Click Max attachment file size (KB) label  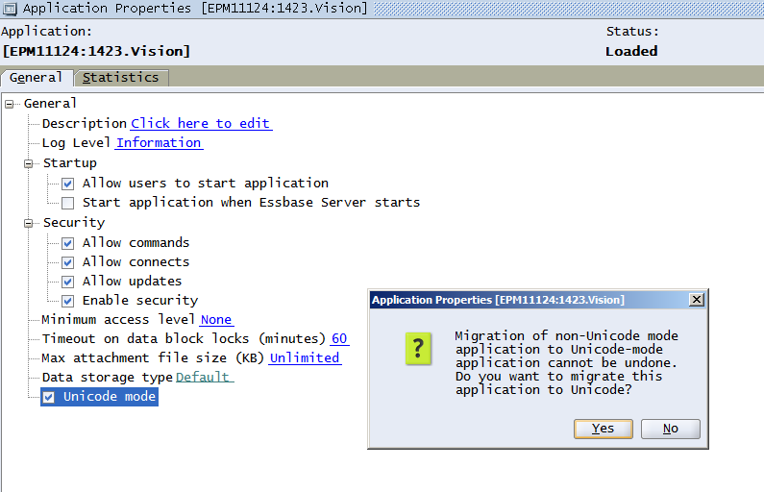[153, 358]
